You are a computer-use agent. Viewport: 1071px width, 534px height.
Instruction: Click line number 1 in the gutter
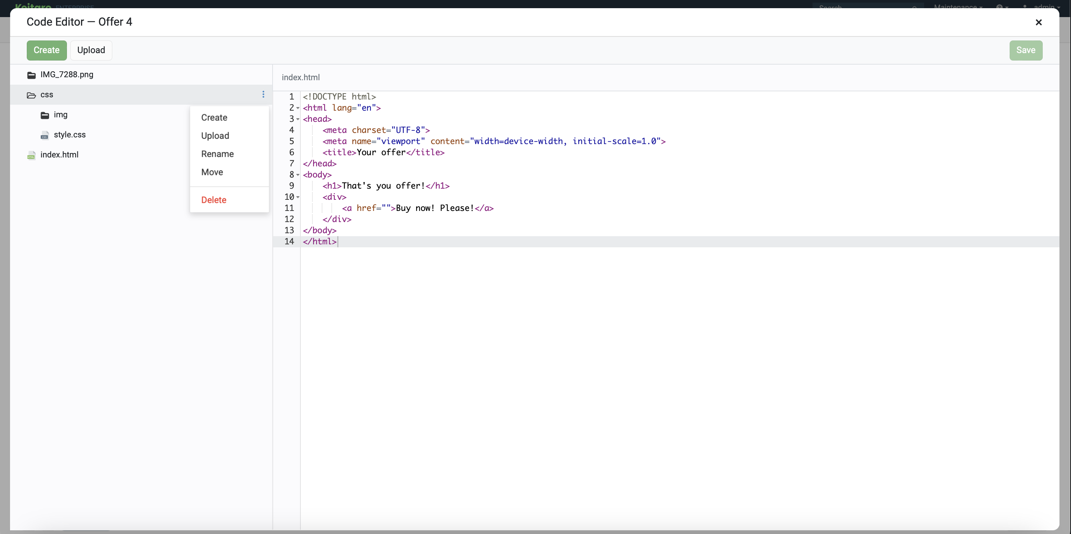[x=292, y=97]
